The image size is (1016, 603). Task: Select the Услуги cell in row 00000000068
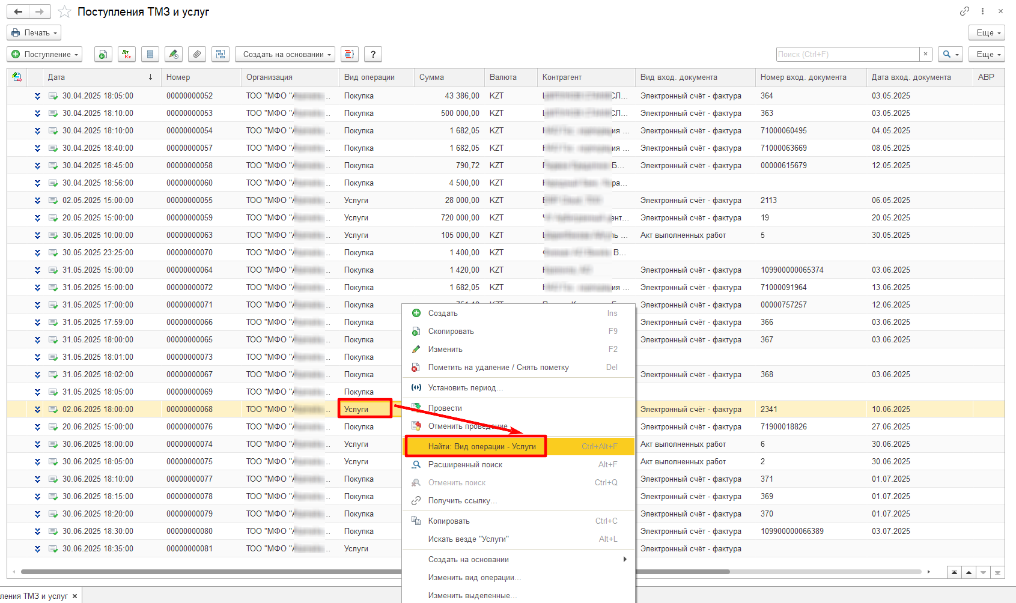pyautogui.click(x=365, y=409)
